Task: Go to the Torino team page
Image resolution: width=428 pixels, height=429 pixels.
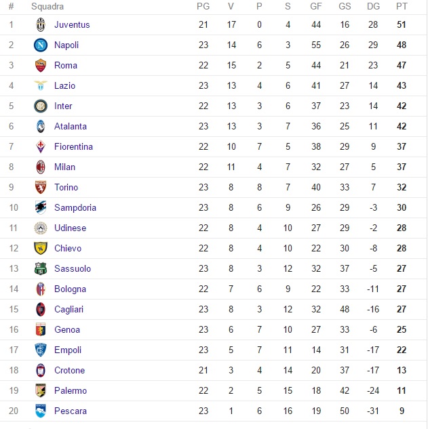Action: coord(66,188)
